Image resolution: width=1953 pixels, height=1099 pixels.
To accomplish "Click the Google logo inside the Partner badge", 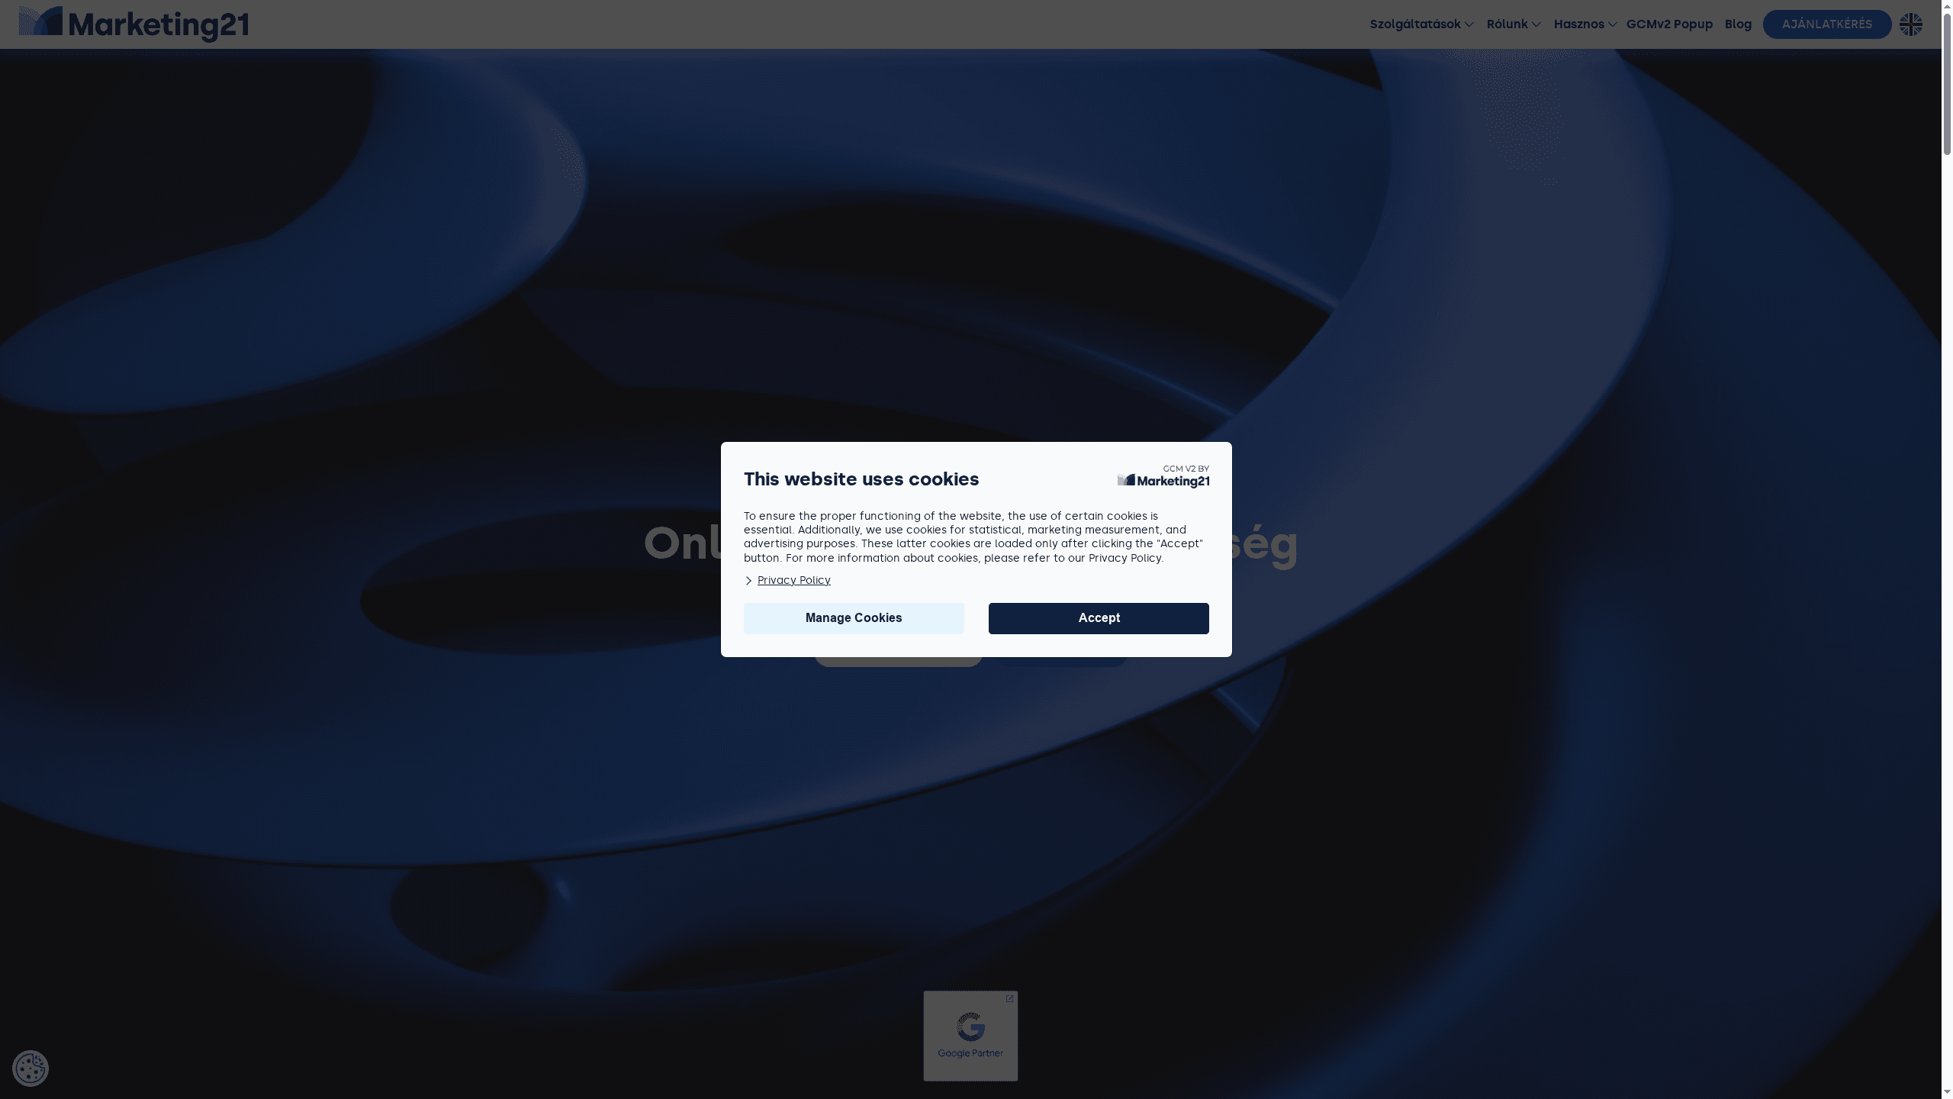I will pyautogui.click(x=970, y=1028).
